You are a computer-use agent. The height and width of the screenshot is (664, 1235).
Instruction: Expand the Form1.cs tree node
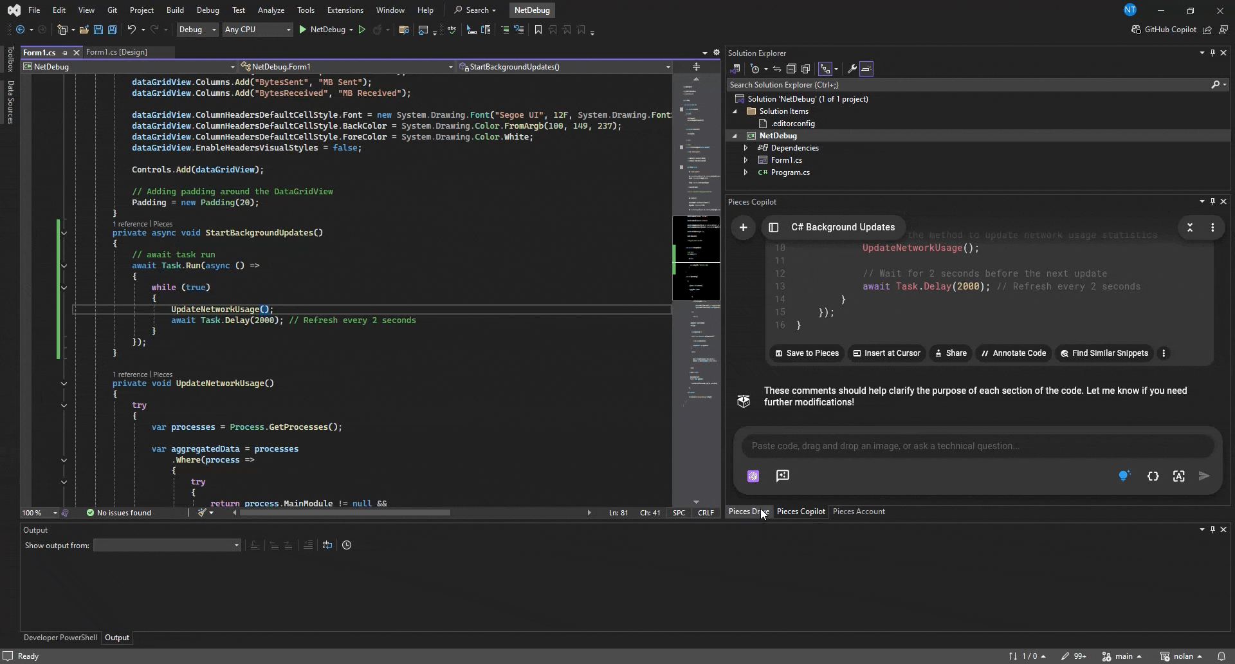tap(746, 160)
